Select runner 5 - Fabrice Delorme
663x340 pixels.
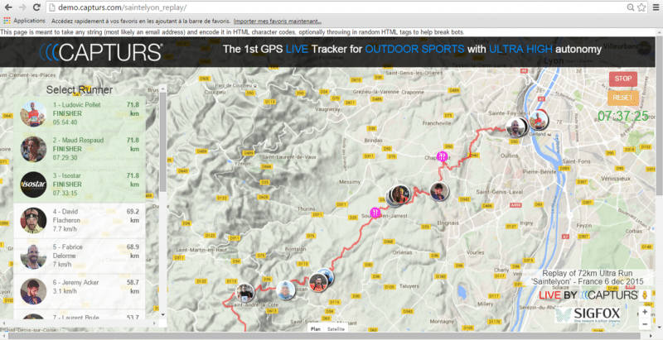(80, 256)
